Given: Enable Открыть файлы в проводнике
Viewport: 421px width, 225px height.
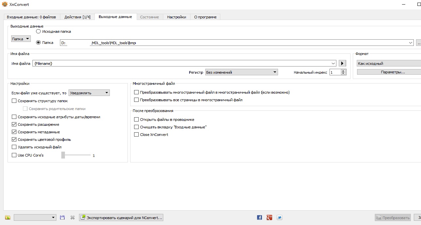Looking at the screenshot, I should [137, 120].
